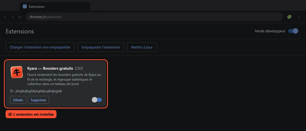Click the Mode développeur label
Image resolution: width=306 pixels, height=131 pixels.
(270, 31)
